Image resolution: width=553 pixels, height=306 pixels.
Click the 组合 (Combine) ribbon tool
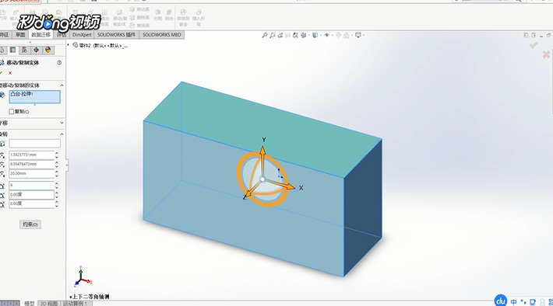click(169, 15)
